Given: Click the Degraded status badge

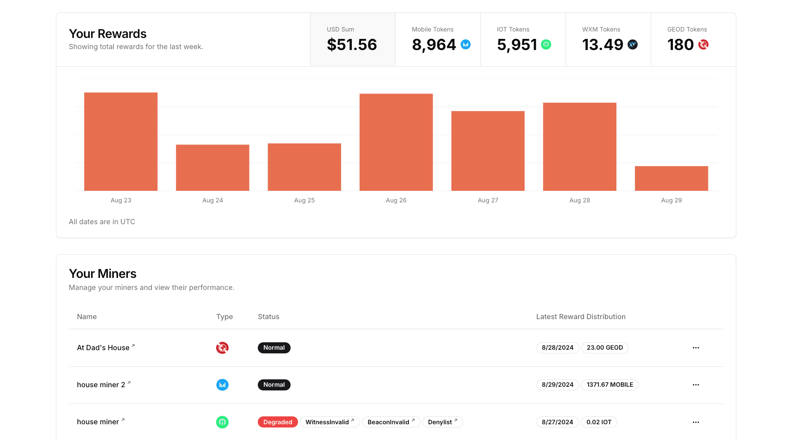Looking at the screenshot, I should (x=278, y=422).
